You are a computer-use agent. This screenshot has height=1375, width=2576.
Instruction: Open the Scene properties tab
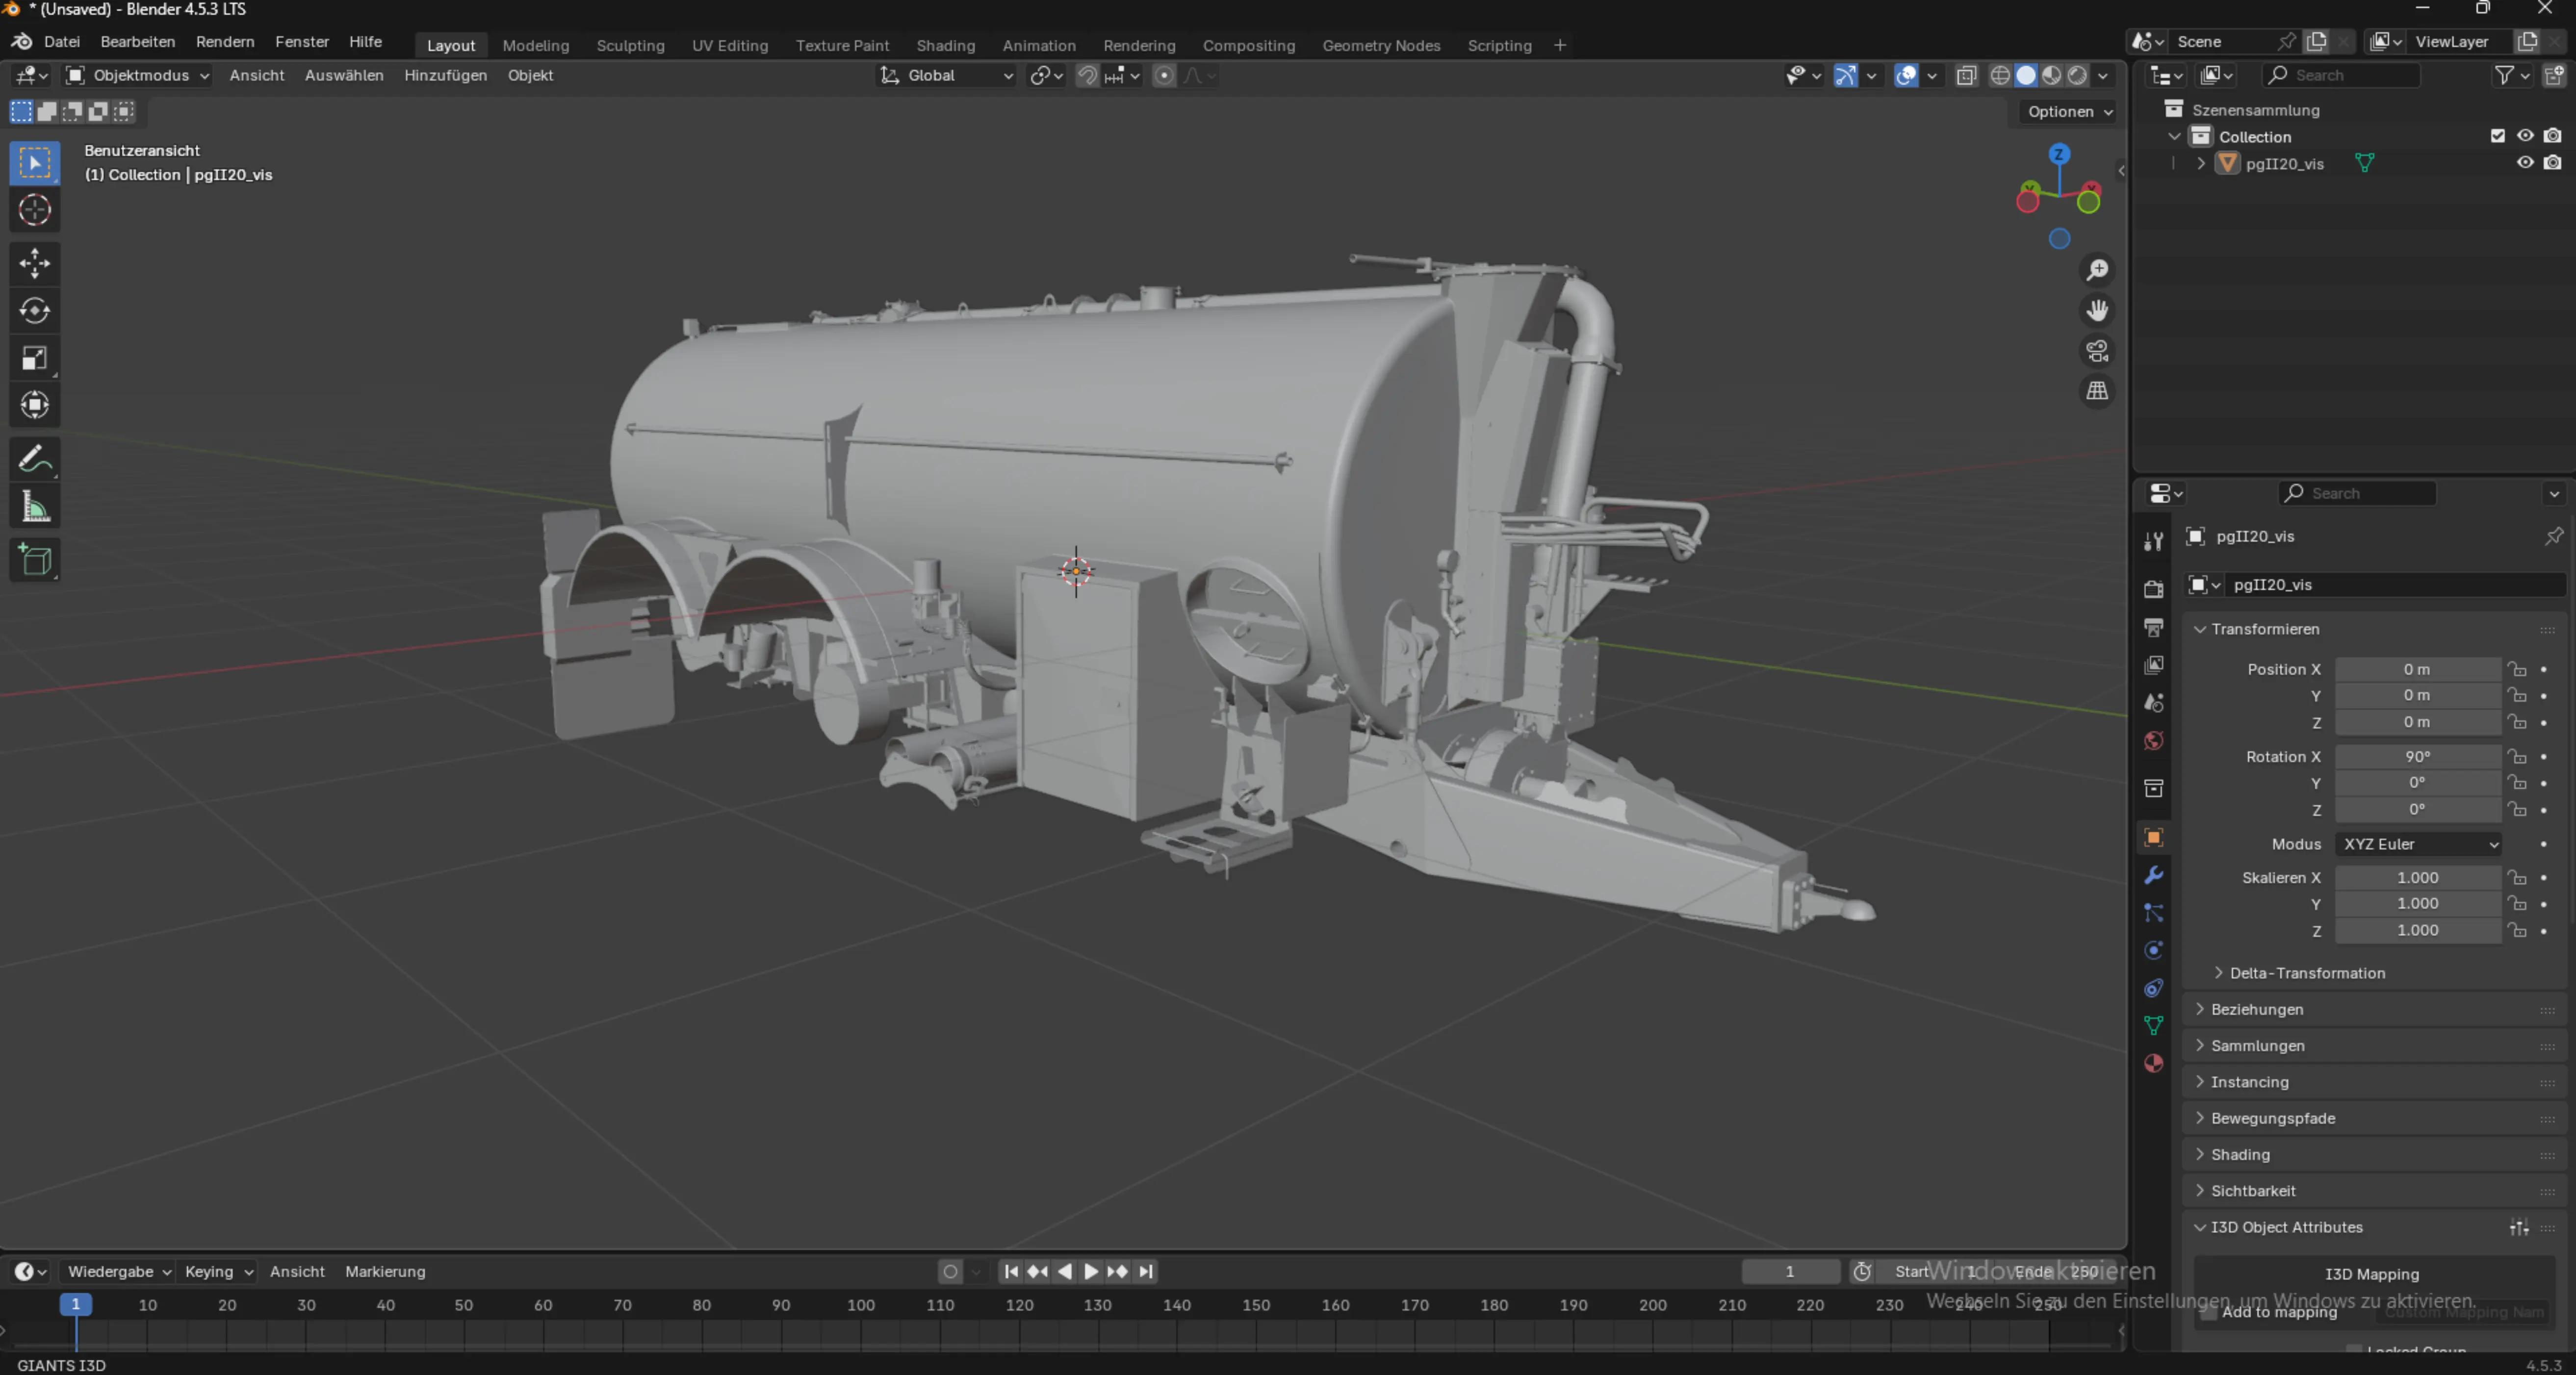tap(2154, 703)
